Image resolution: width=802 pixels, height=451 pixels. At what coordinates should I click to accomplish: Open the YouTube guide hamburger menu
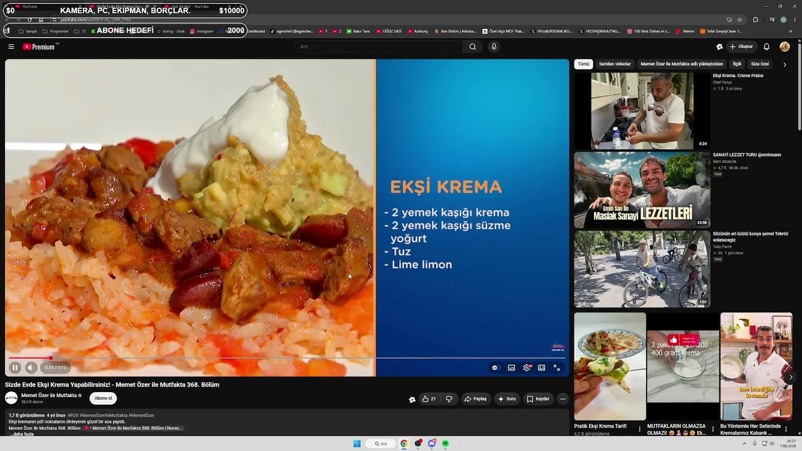[11, 46]
